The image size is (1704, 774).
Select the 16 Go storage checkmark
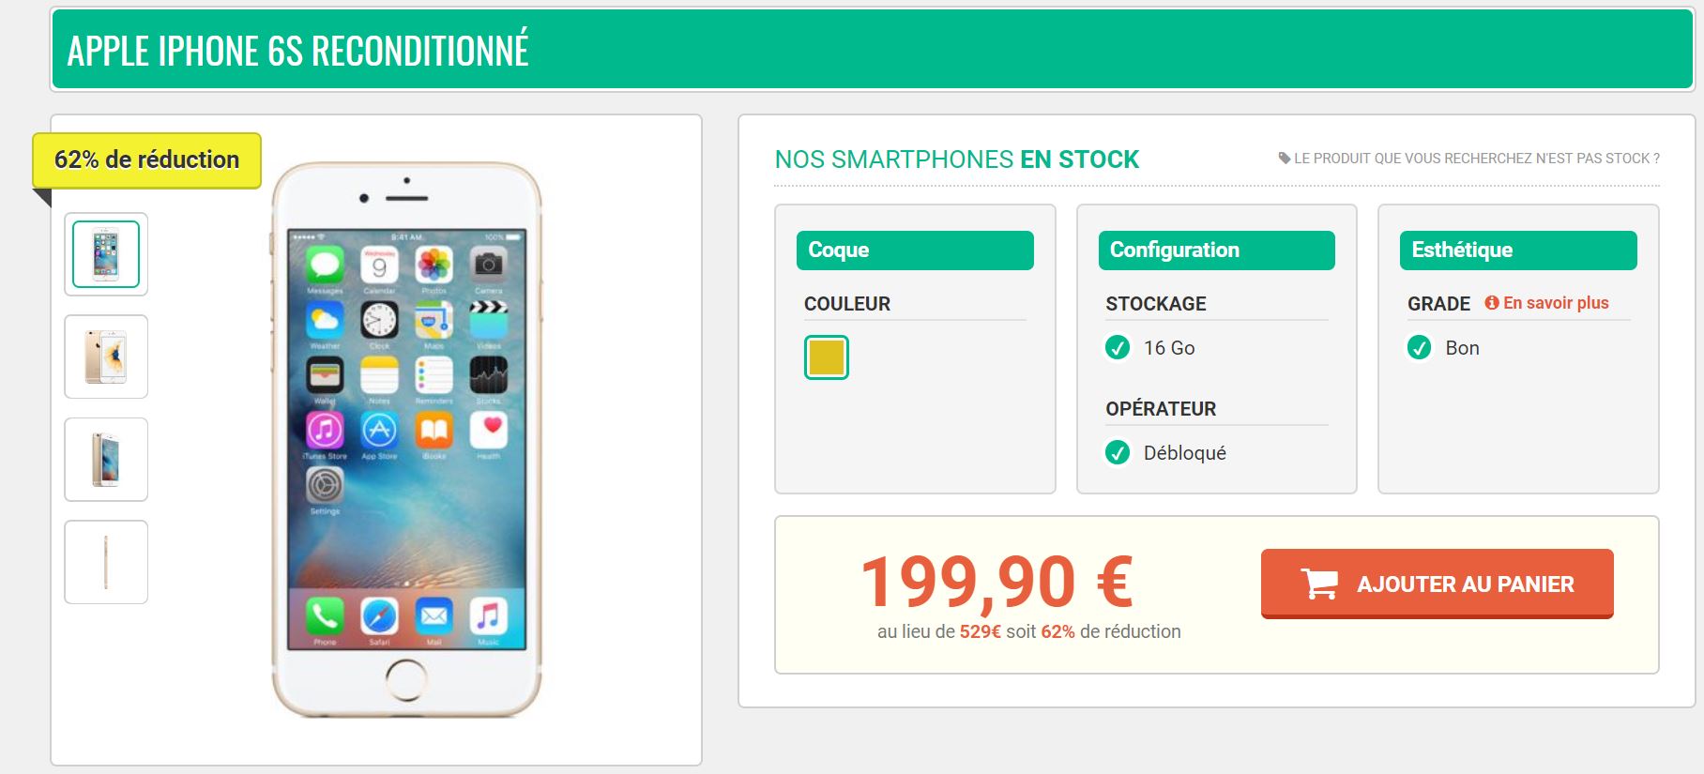point(1118,348)
